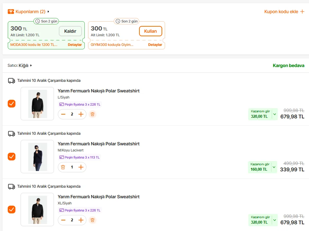Decrease L/Siyah sweatshirt quantity with minus
The height and width of the screenshot is (231, 309).
(x=63, y=114)
